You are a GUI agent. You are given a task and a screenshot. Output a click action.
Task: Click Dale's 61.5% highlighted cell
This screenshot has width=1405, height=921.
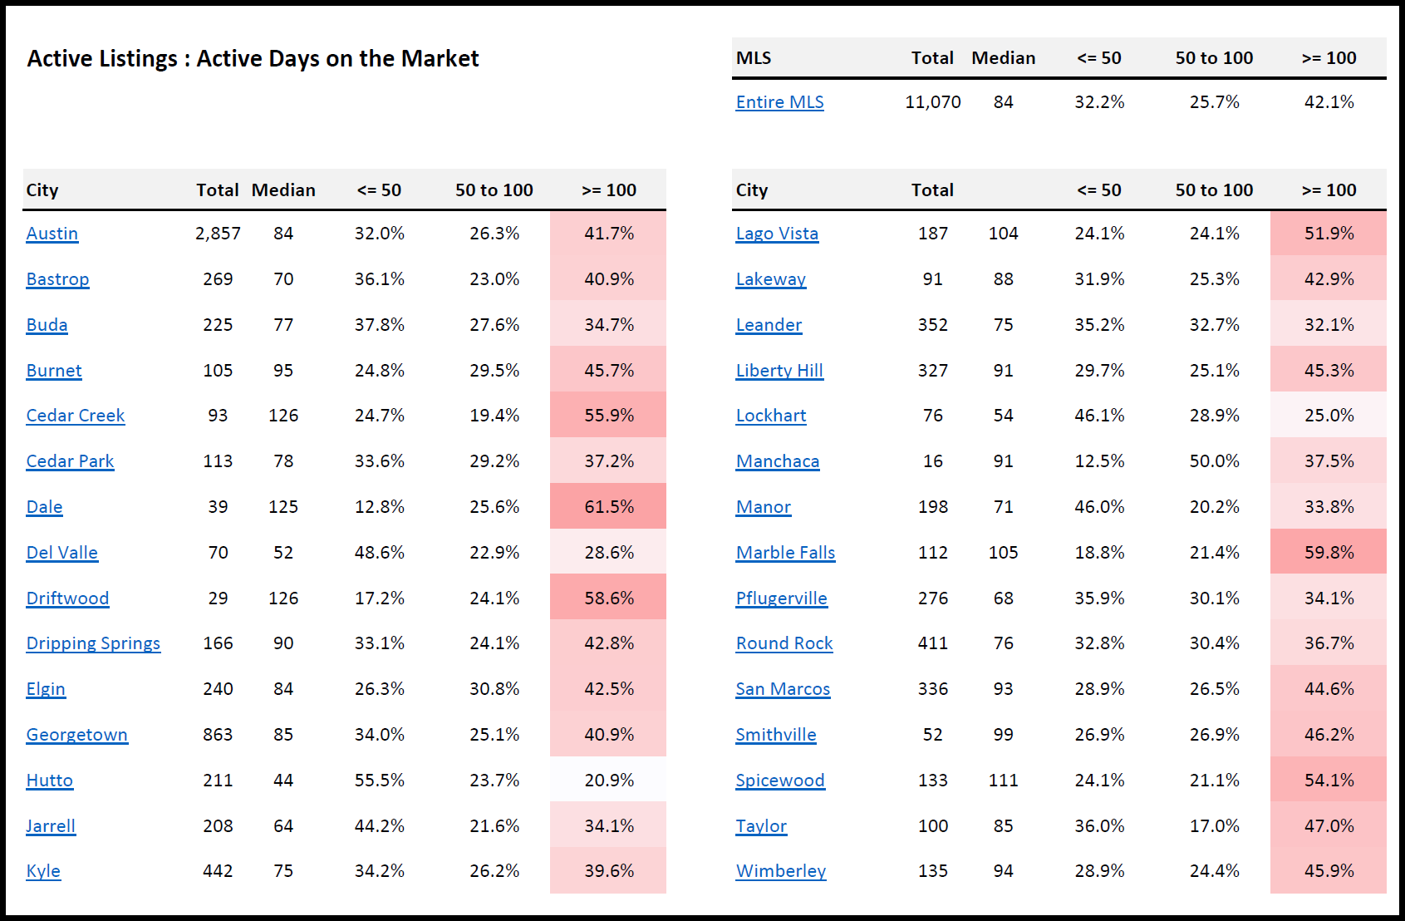tap(608, 507)
